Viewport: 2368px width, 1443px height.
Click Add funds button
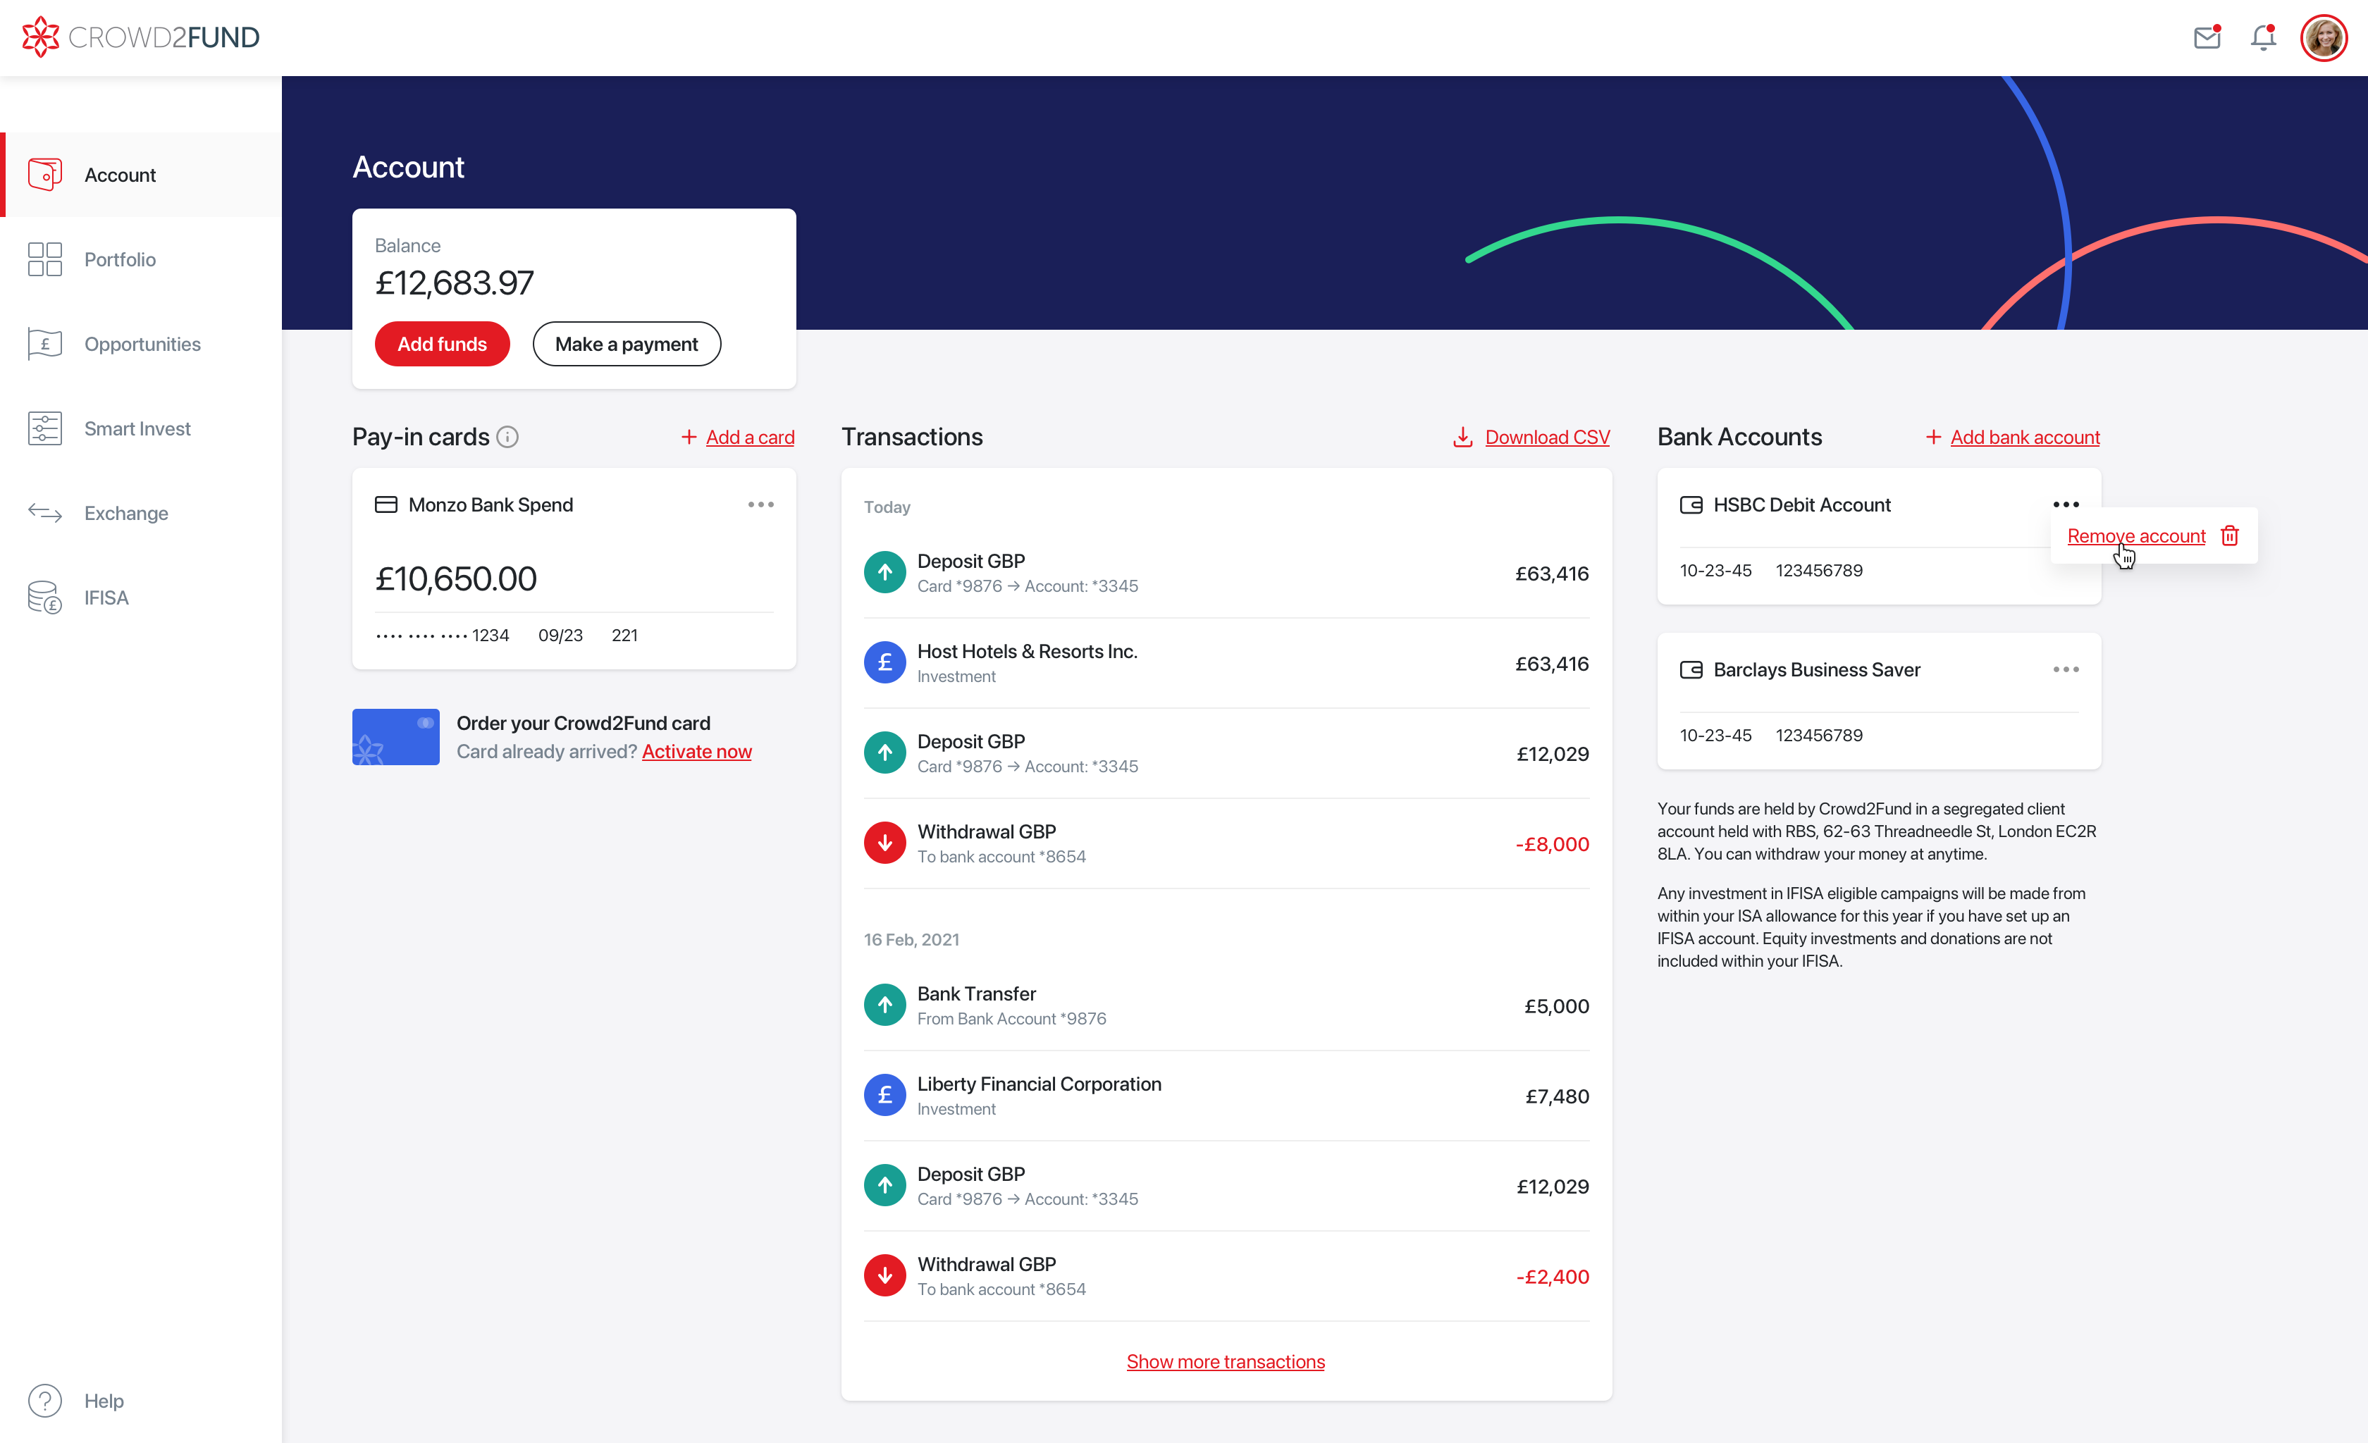pos(441,343)
